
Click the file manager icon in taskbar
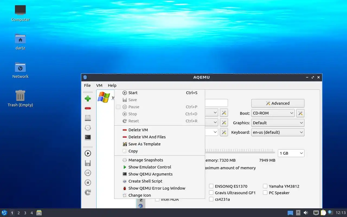39,213
